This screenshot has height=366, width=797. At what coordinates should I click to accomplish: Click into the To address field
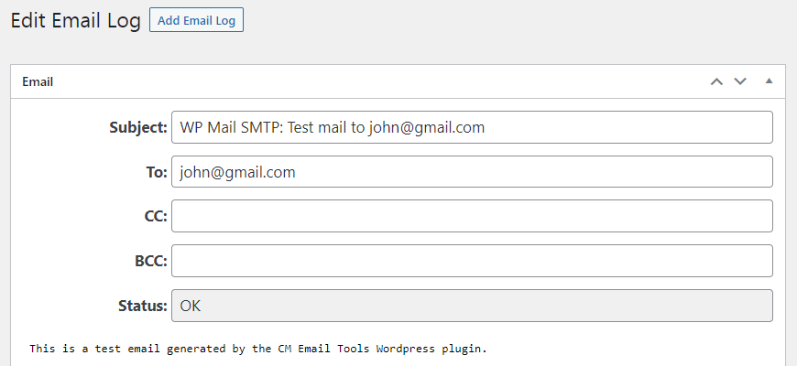(472, 172)
